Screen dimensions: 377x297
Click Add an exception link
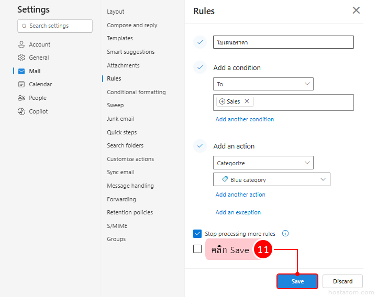tap(238, 212)
